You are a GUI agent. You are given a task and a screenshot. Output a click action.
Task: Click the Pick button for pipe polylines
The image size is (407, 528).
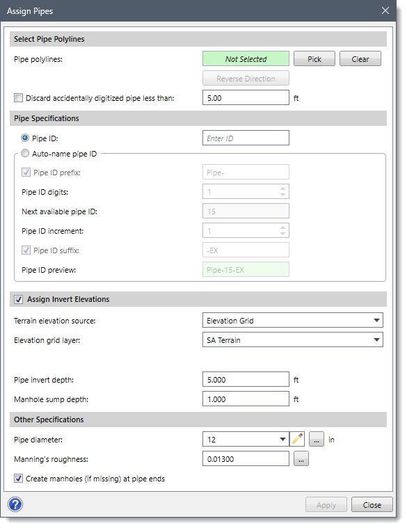[314, 59]
